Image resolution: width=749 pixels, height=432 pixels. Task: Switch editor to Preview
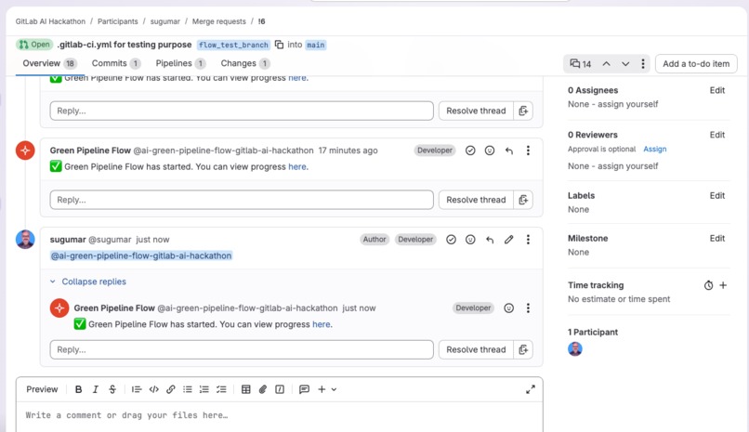(42, 389)
